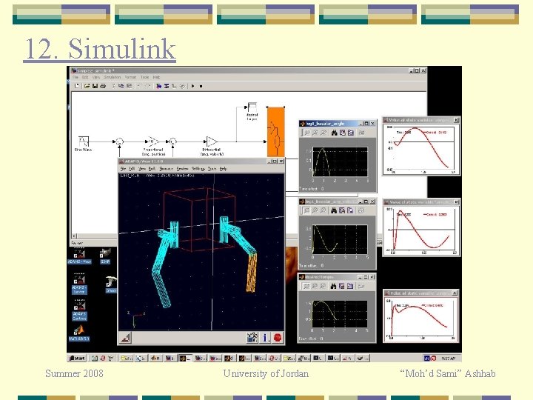The height and width of the screenshot is (400, 533).
Task: Autoscale the angular velocity scope with binoculars
Action: (334, 210)
